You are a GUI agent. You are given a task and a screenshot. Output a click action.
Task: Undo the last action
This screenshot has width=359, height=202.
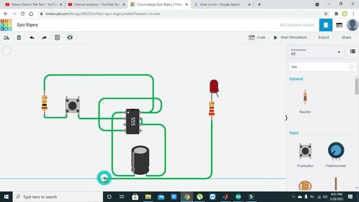click(32, 38)
